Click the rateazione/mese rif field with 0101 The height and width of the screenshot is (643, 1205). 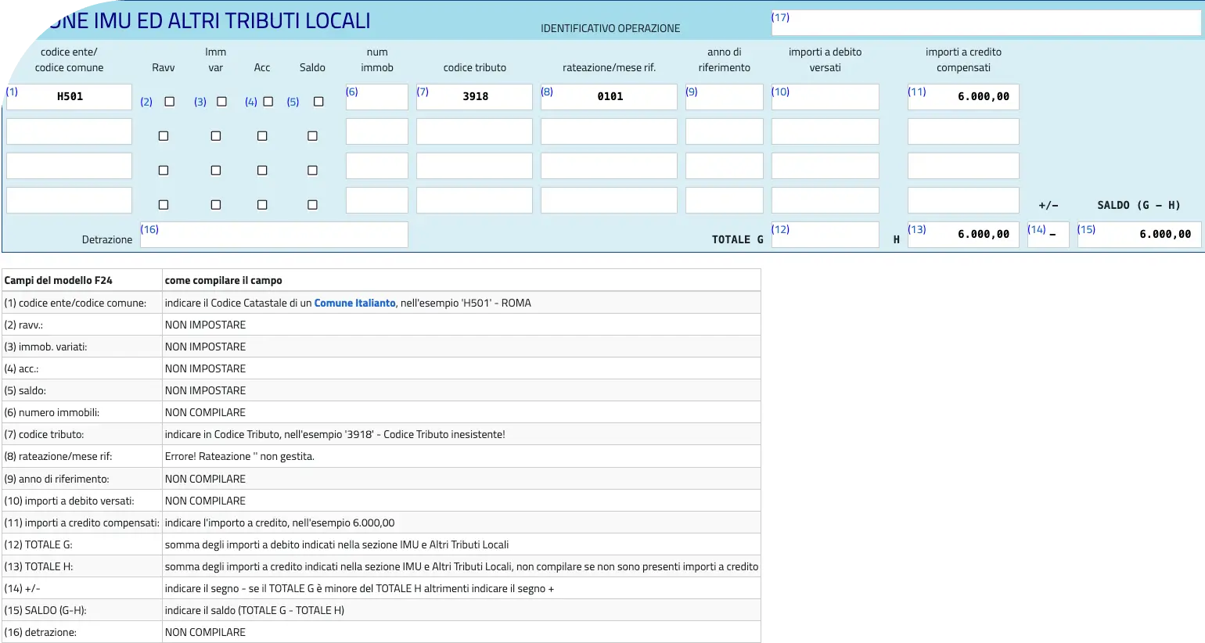click(610, 97)
